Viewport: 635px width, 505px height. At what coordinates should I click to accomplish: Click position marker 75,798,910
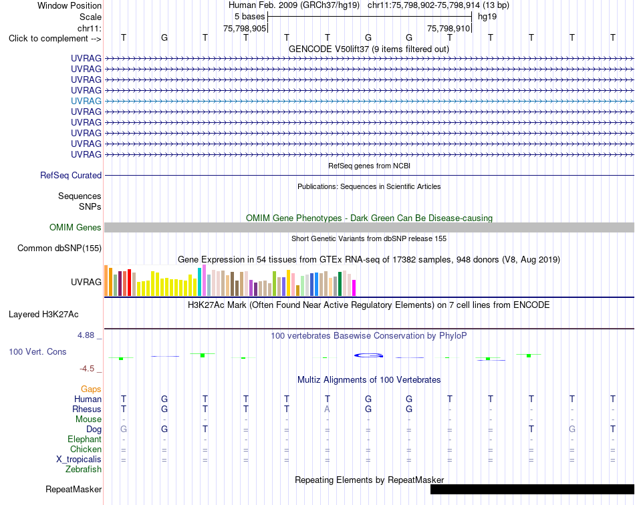click(449, 28)
